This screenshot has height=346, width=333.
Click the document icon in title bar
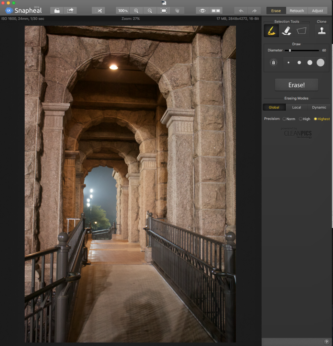point(164,3)
